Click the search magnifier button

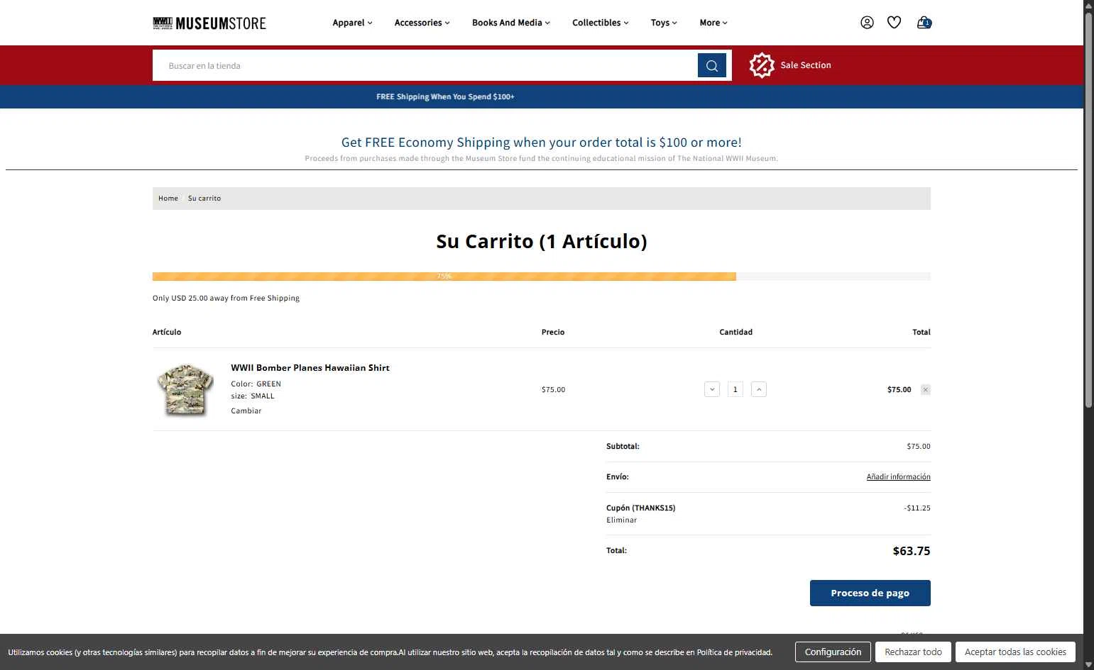pos(712,65)
